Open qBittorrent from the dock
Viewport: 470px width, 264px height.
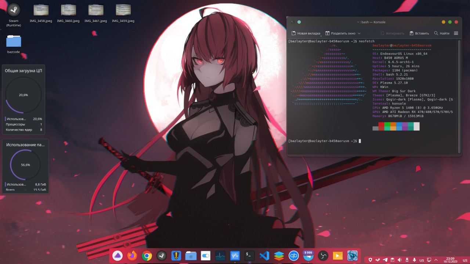point(294,256)
